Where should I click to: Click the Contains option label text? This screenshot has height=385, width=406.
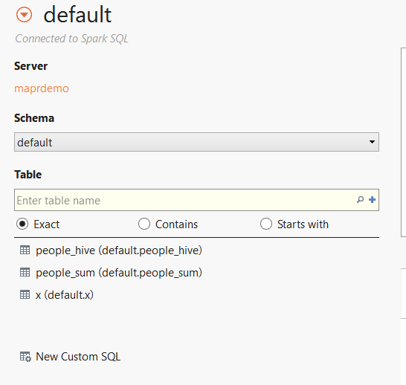[x=176, y=224]
